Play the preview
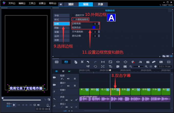 [14, 105]
